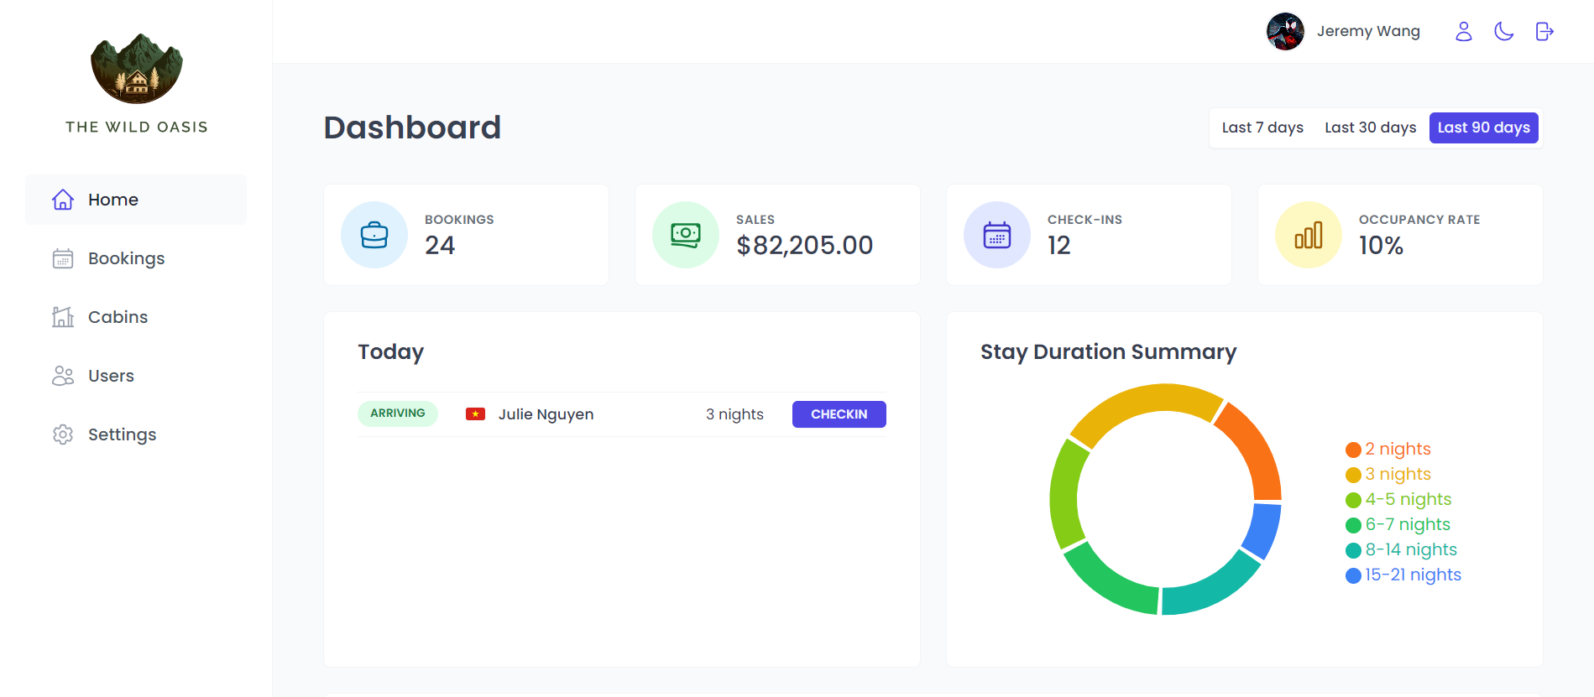Click the briefcase icon on the Bookings card
Screen dimensions: 1594x697
click(x=374, y=235)
